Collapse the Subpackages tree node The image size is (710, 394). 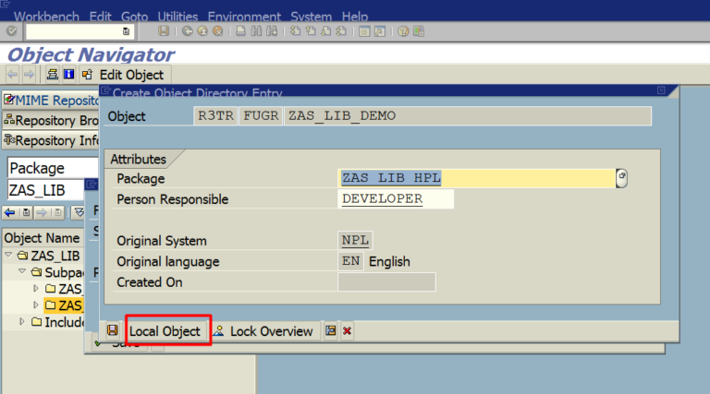pyautogui.click(x=22, y=271)
